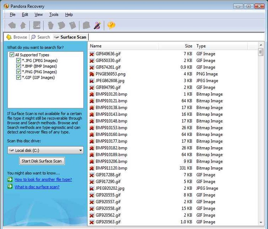This screenshot has height=229, width=268.
Task: Open the Tools menu
Action: (54, 15)
